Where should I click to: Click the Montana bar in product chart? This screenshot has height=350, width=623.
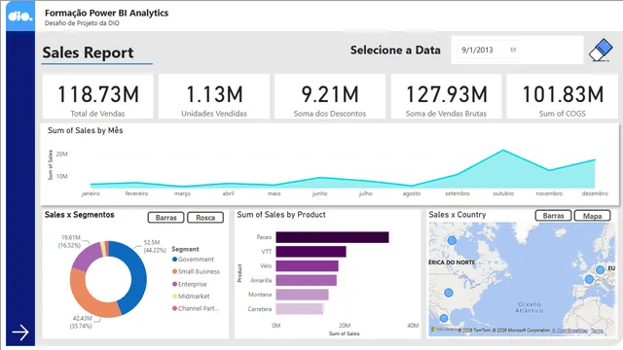303,295
